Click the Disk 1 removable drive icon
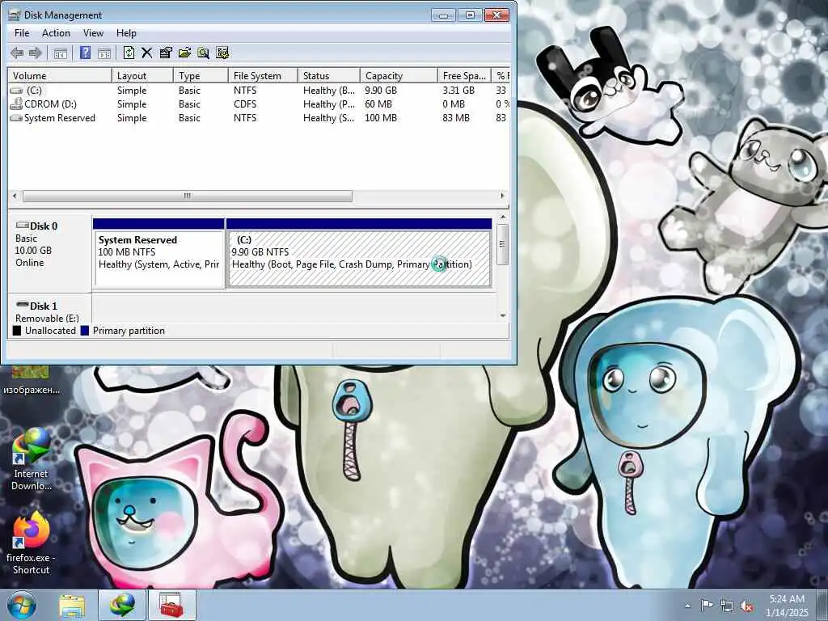Viewport: 828px width, 621px height. 22,305
